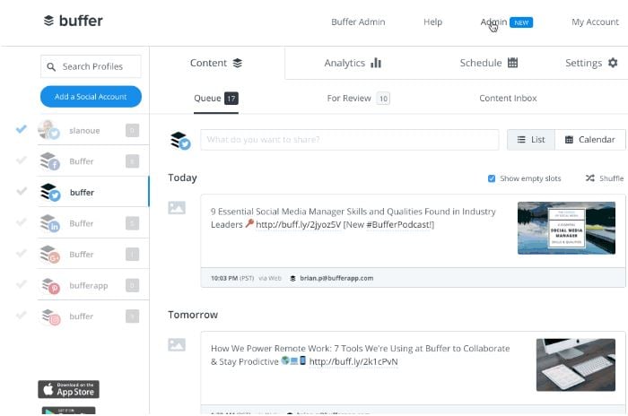This screenshot has height=416, width=628.
Task: Toggle the checkmark next to slanoue profile
Action: (22, 129)
